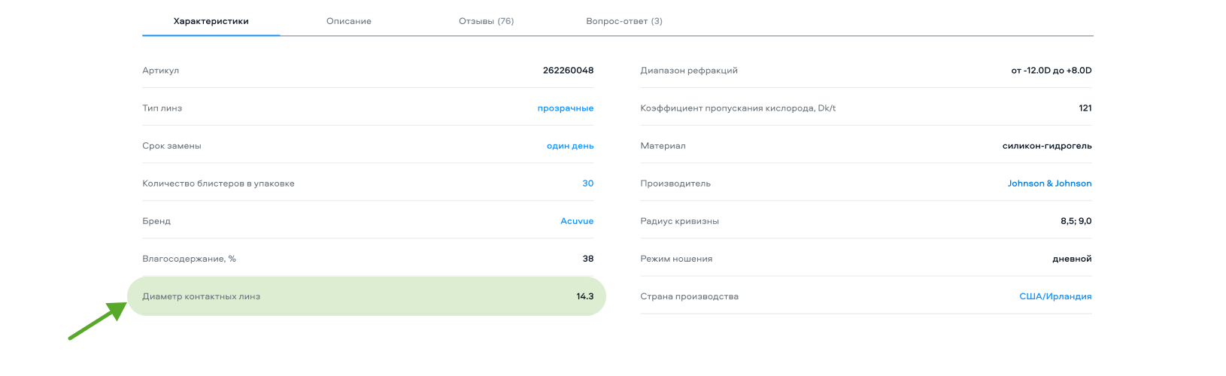Click the Страна производства label

689,296
